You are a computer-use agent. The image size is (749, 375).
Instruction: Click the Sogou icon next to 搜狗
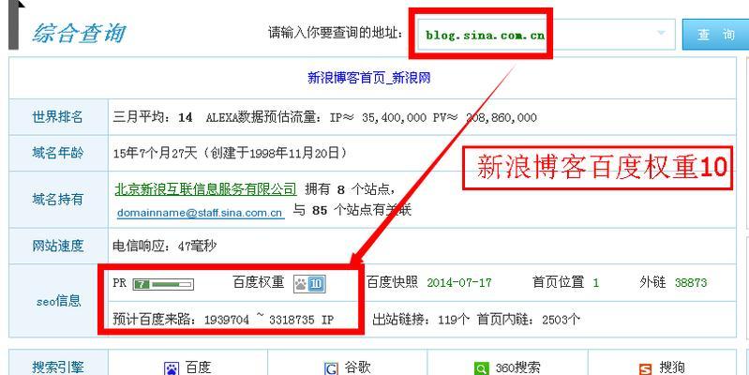pyautogui.click(x=645, y=368)
